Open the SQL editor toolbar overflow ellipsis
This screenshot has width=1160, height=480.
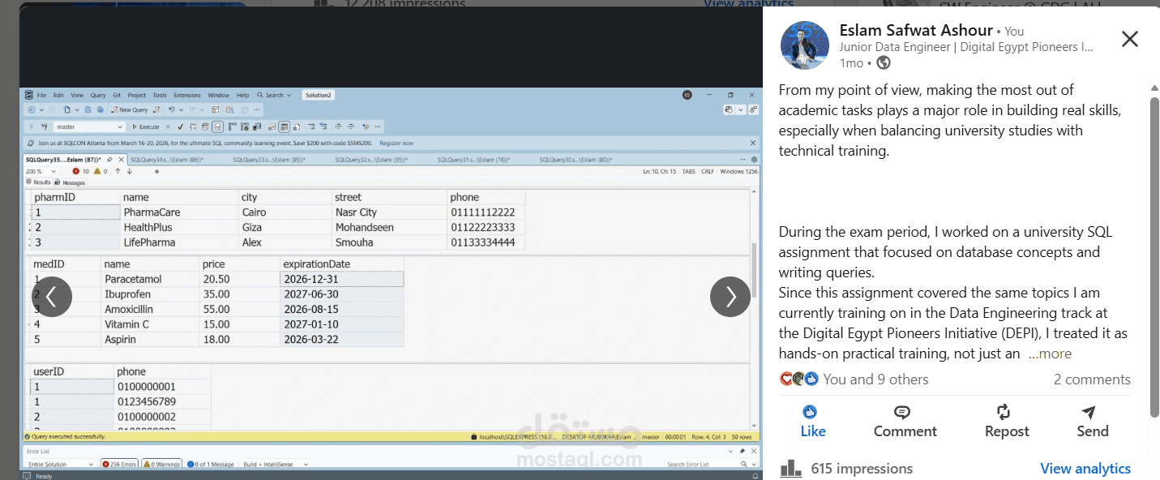[378, 126]
